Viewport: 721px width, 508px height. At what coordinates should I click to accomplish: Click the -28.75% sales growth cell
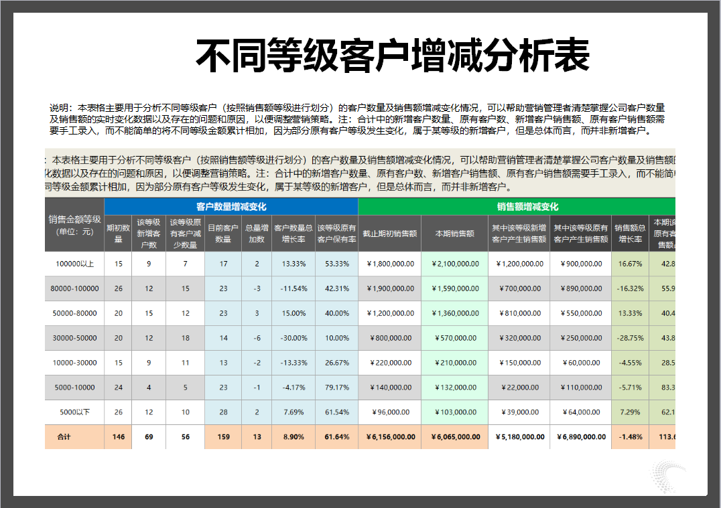(630, 338)
